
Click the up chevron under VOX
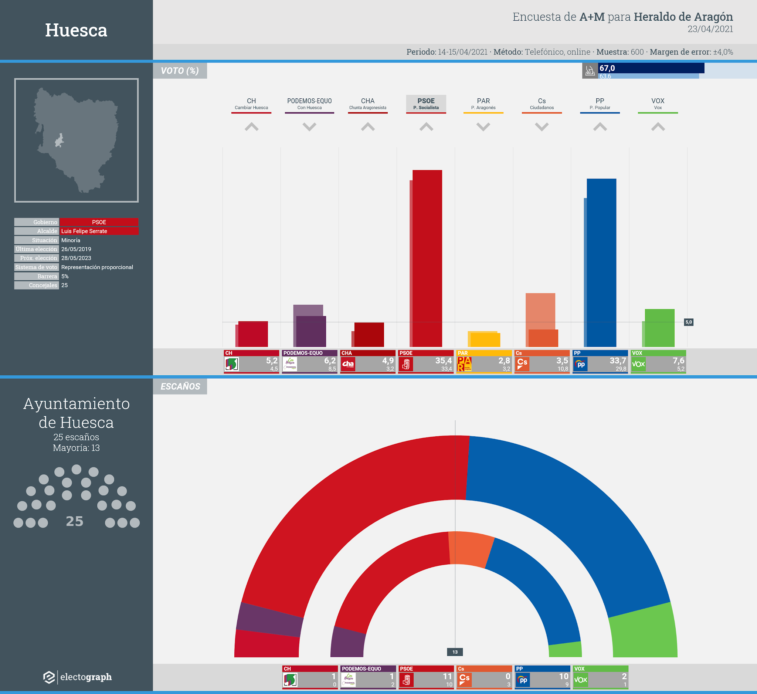(x=658, y=127)
